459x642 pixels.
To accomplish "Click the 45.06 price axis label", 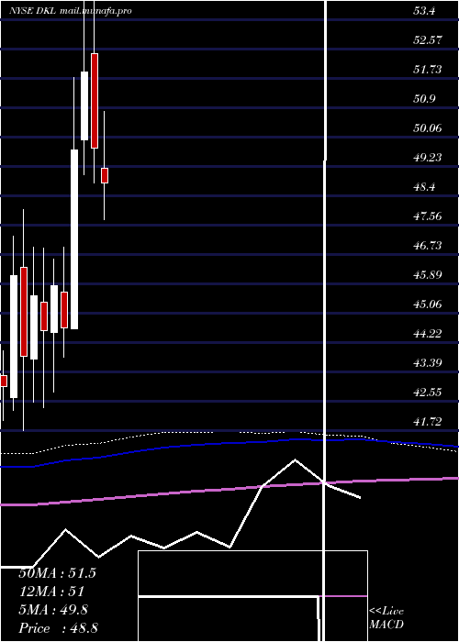I will tap(428, 304).
